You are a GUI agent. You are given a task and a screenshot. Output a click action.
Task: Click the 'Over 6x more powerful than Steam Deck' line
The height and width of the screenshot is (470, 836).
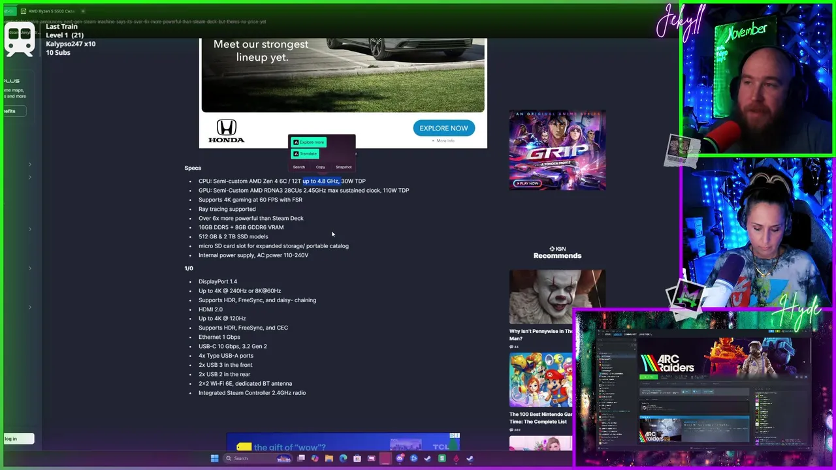coord(251,218)
